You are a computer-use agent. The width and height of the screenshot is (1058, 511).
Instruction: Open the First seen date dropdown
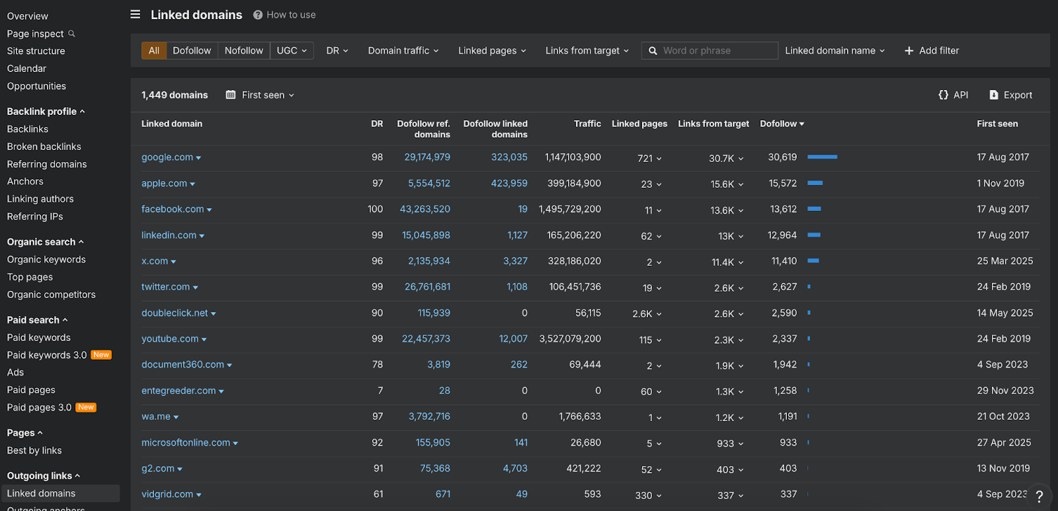pos(268,95)
